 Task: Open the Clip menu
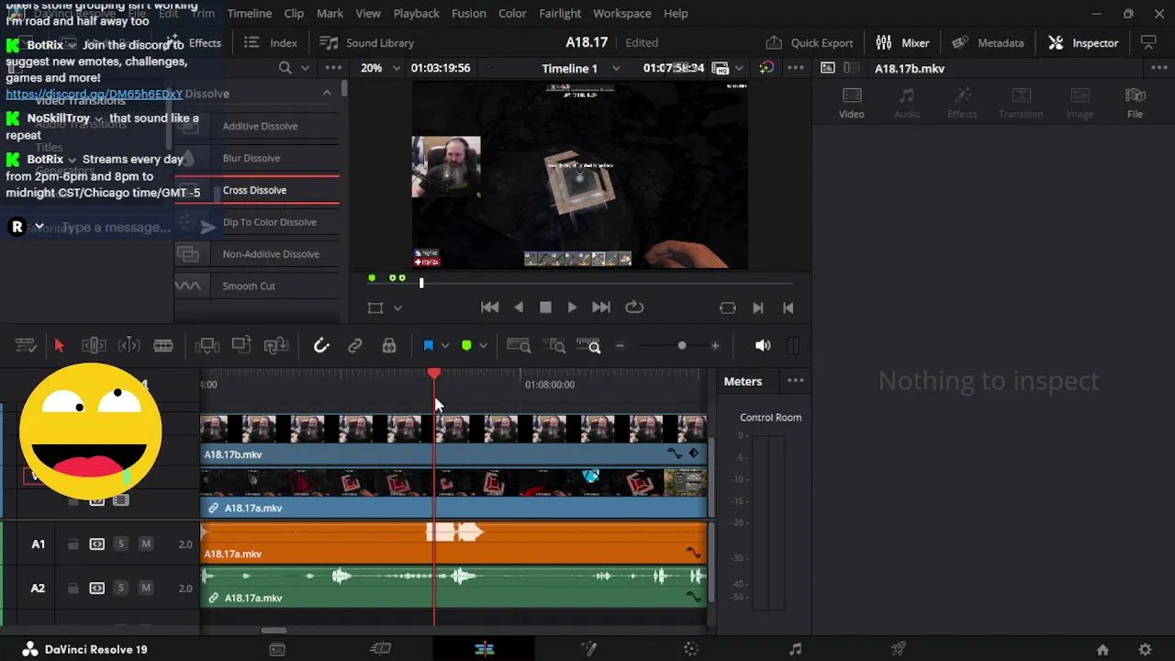click(294, 13)
